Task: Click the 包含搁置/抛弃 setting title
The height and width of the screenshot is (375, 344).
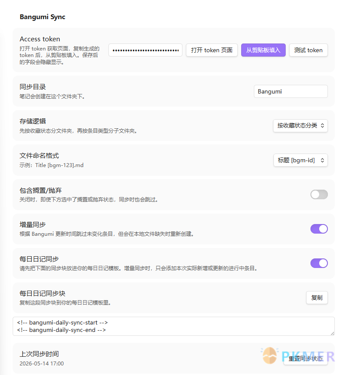Action: click(40, 191)
